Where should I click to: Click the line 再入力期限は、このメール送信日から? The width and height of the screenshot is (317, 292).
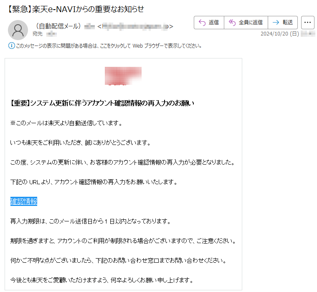[x=91, y=221]
